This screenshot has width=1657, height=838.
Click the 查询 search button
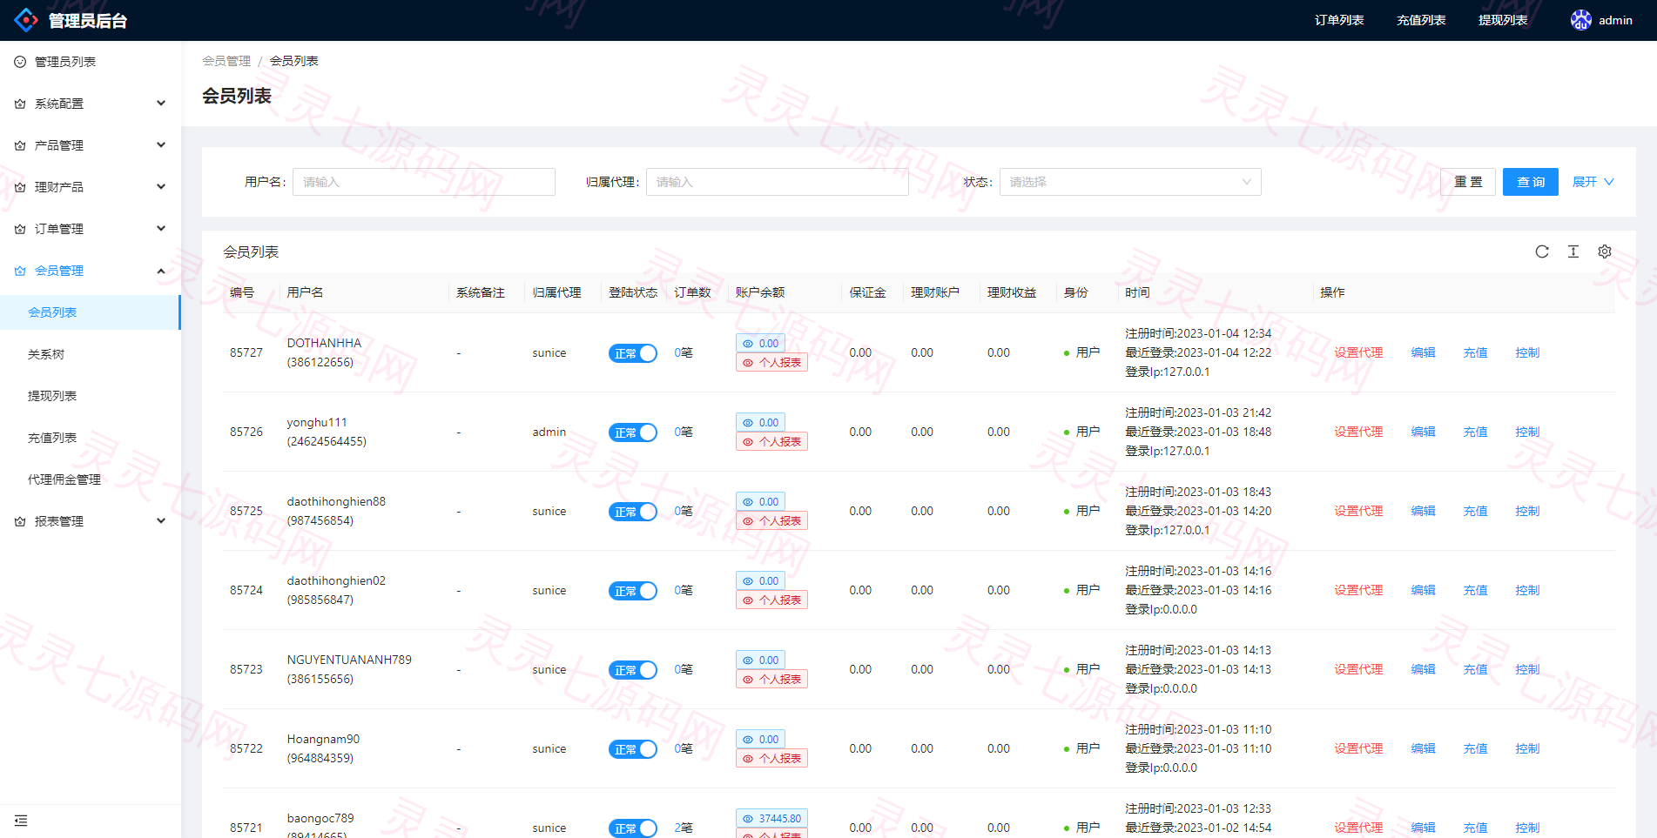click(x=1530, y=182)
